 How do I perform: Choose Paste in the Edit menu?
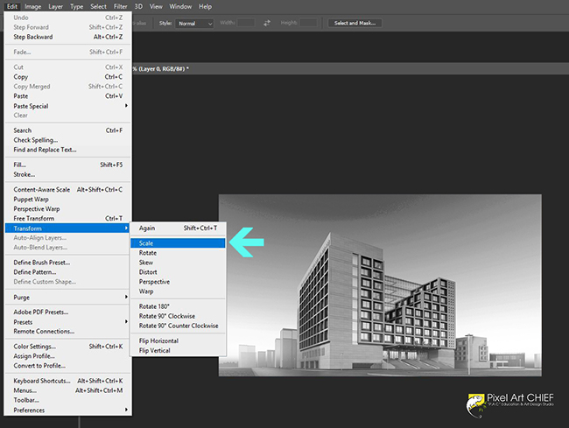pos(68,96)
